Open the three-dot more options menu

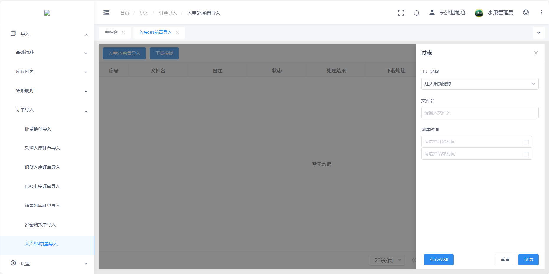point(541,12)
